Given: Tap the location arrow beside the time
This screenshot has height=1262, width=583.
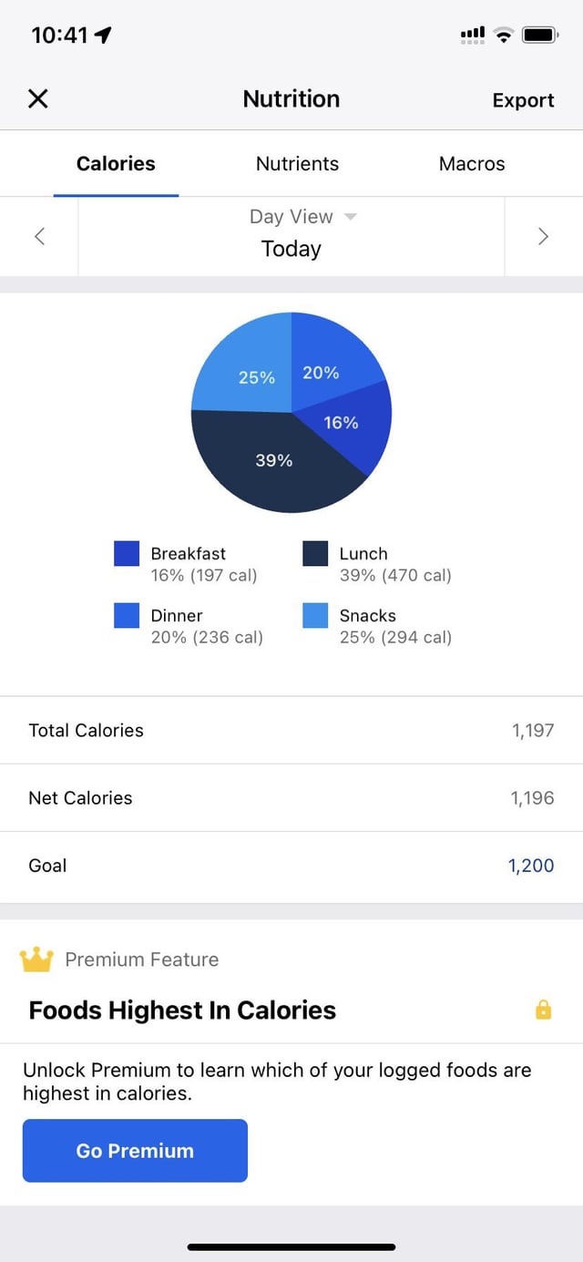Looking at the screenshot, I should click(103, 36).
